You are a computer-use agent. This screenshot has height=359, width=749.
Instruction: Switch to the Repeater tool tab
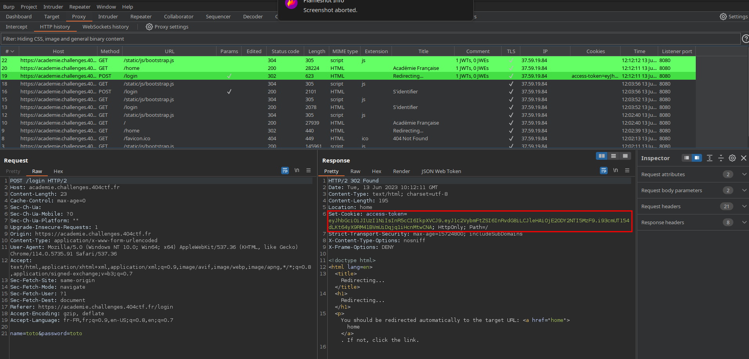coord(141,16)
